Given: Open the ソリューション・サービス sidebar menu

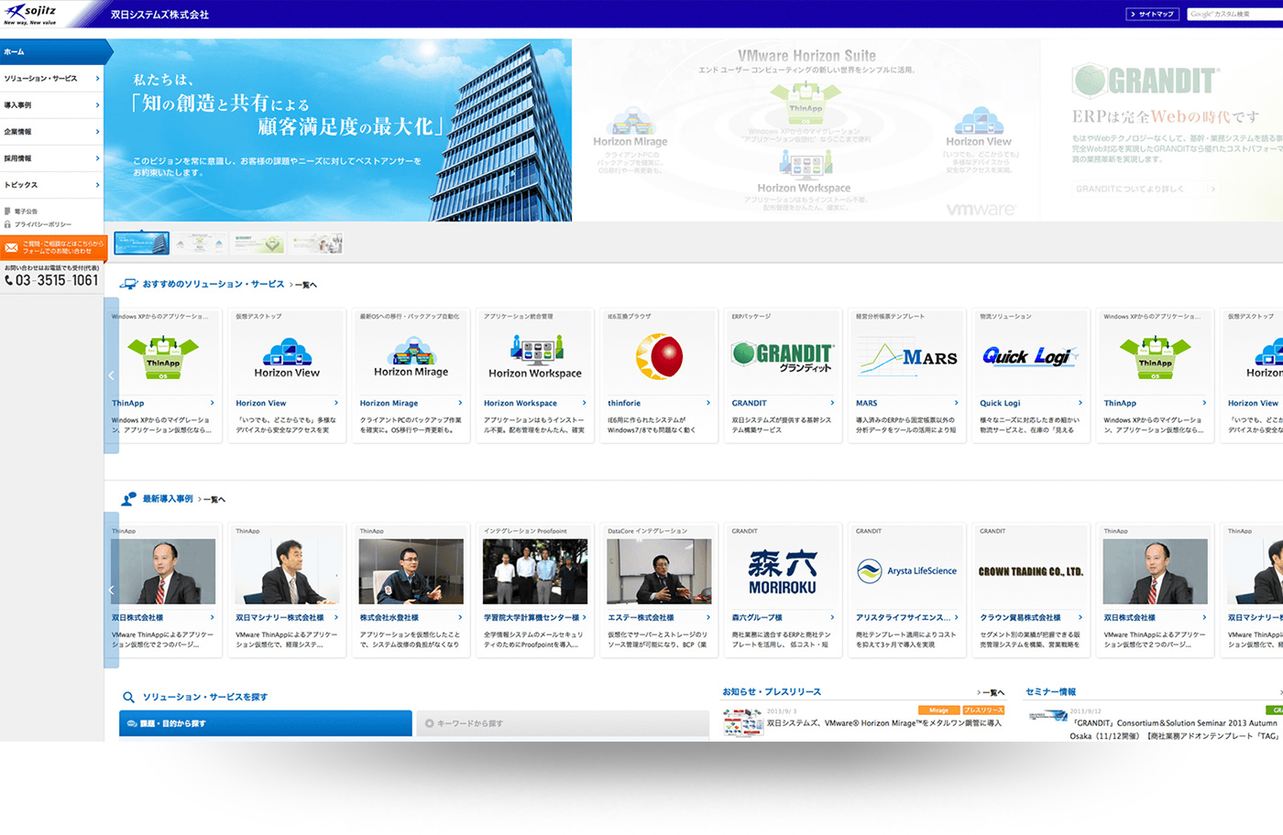Looking at the screenshot, I should coord(51,79).
